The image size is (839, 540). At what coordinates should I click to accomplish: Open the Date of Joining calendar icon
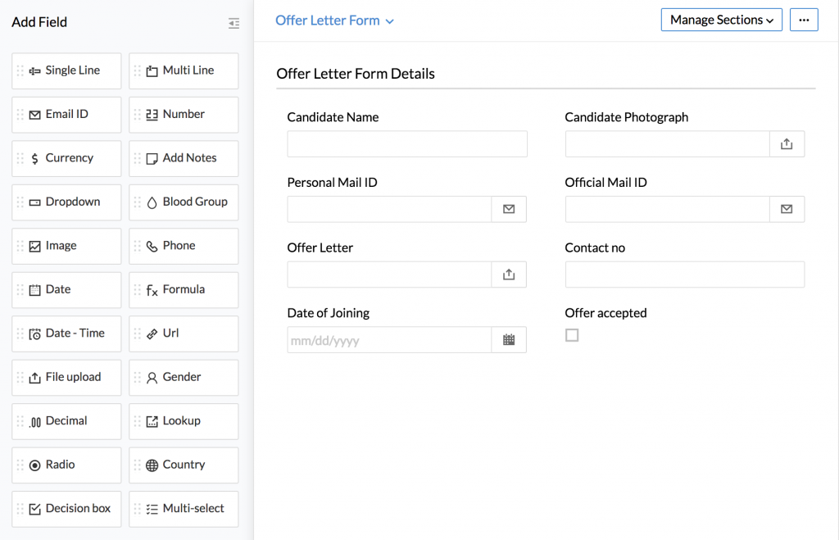click(x=509, y=340)
